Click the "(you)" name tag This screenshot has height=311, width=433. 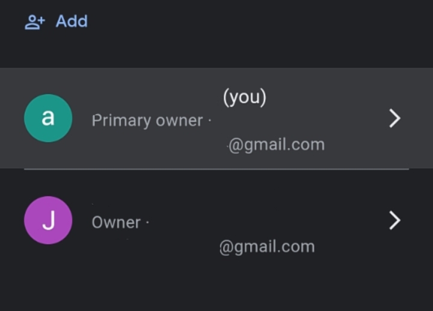(x=245, y=97)
